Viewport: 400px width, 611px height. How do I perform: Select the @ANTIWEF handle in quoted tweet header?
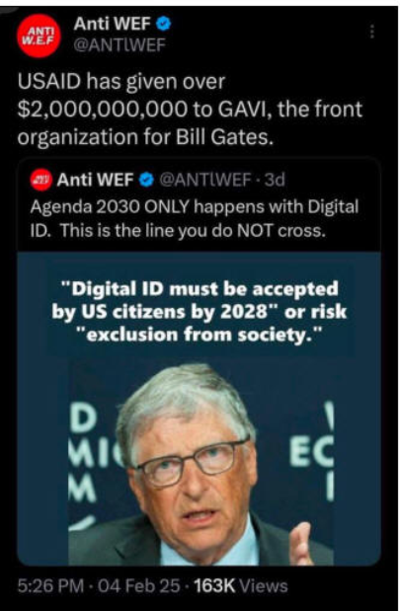(x=205, y=180)
